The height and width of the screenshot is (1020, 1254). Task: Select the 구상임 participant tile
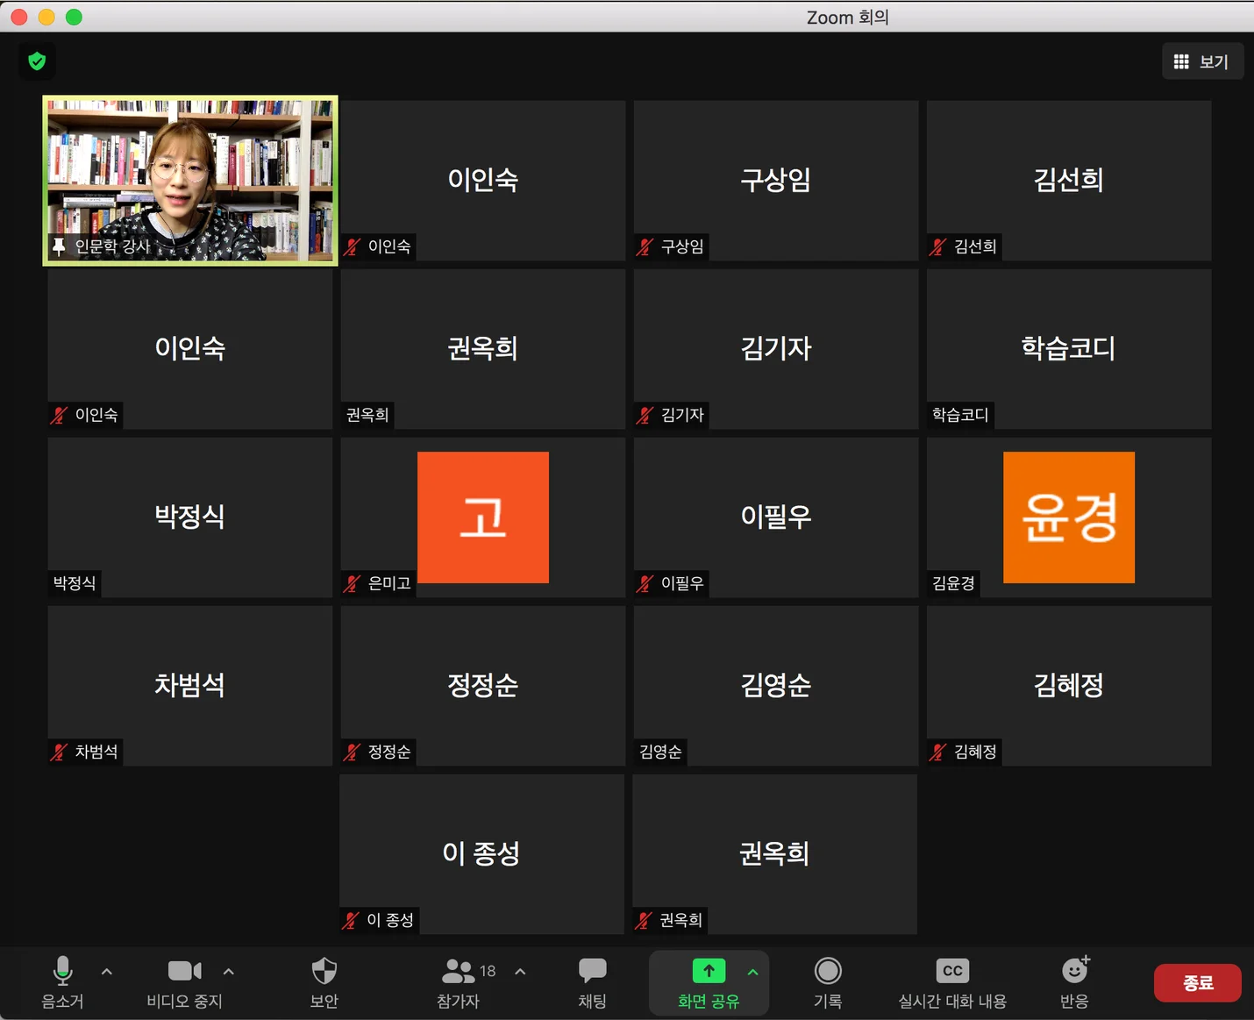(776, 181)
